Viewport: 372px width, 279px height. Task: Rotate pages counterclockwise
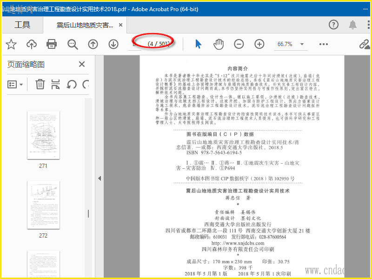pos(72,84)
